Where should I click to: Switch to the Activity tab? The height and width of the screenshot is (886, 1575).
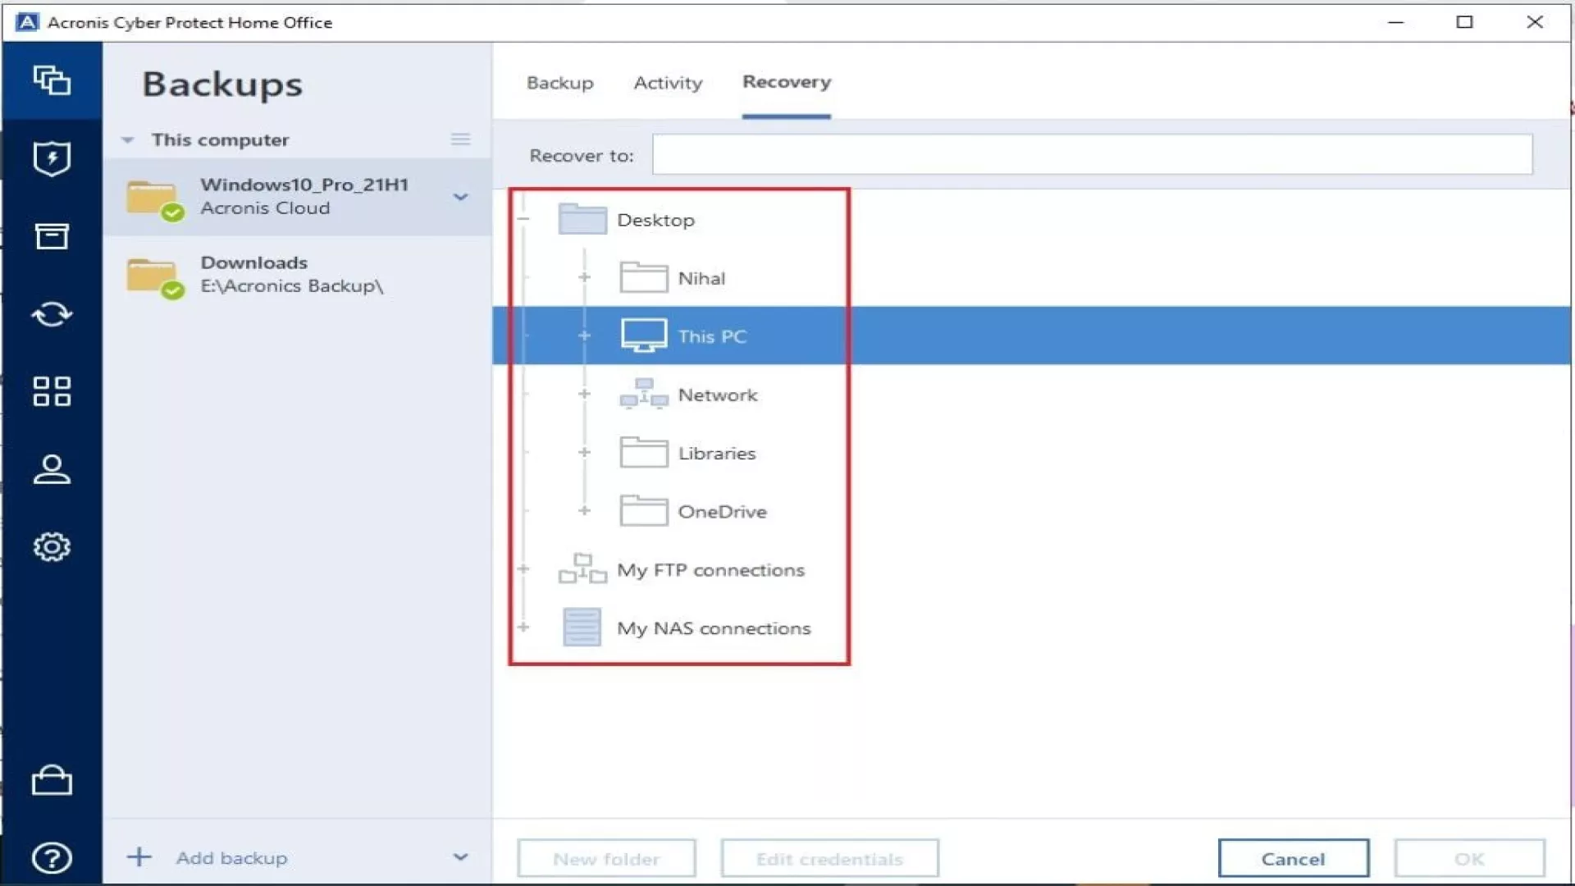(668, 83)
